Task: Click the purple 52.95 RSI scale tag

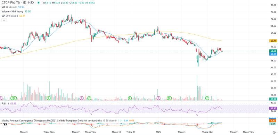Action: [x=273, y=108]
